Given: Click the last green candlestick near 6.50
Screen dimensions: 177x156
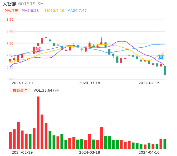Looking at the screenshot, I should (x=165, y=71).
